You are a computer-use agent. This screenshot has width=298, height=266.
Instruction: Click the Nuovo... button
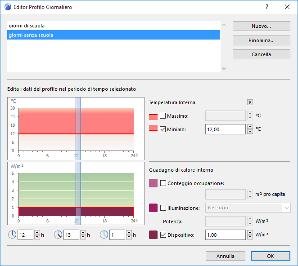[261, 26]
